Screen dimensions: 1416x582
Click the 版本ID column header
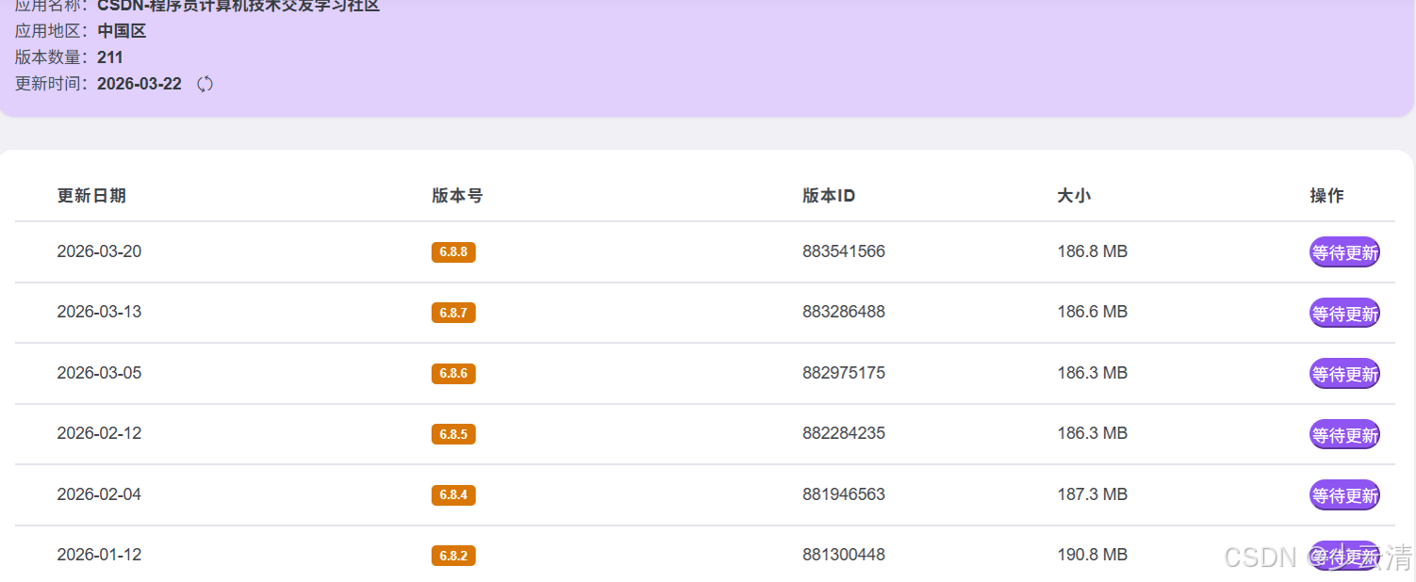click(x=829, y=196)
